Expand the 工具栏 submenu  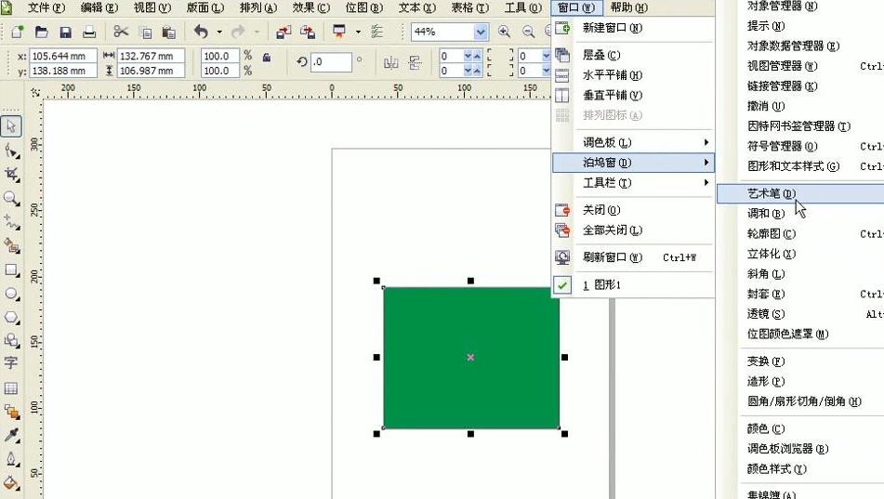[x=632, y=183]
